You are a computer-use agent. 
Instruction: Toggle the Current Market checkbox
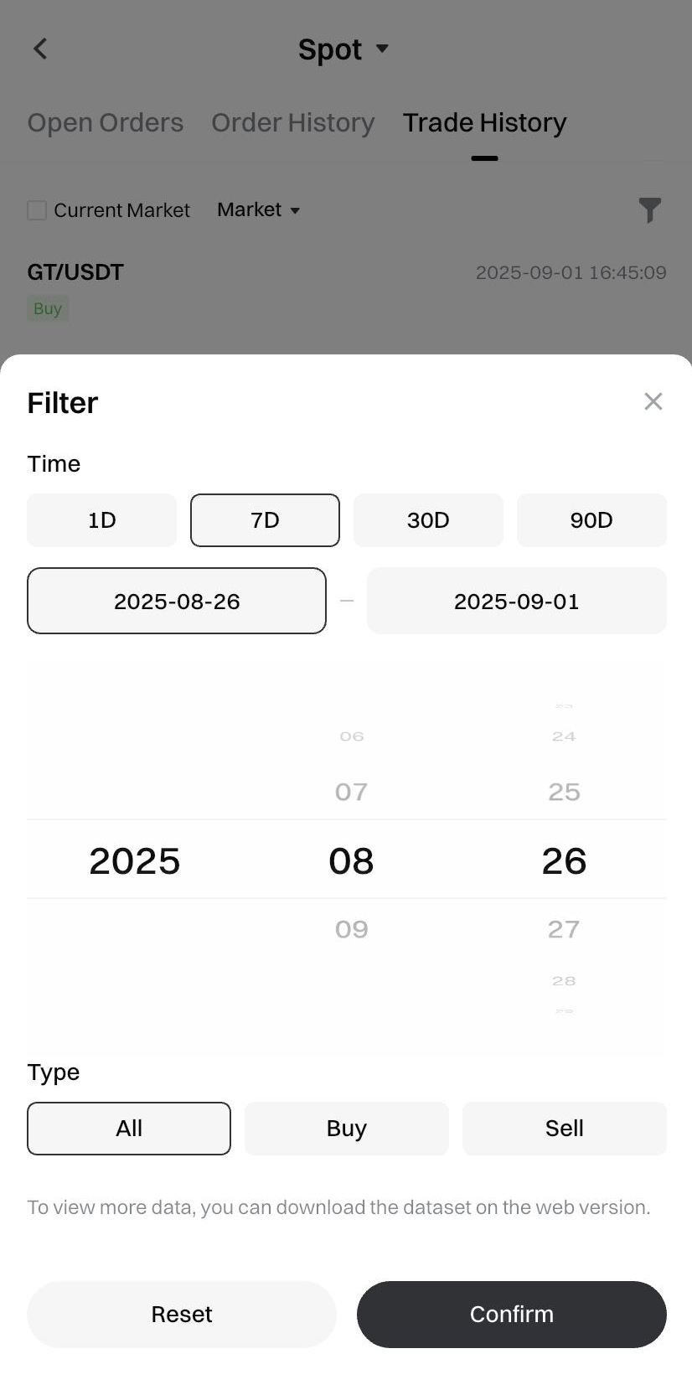click(37, 210)
